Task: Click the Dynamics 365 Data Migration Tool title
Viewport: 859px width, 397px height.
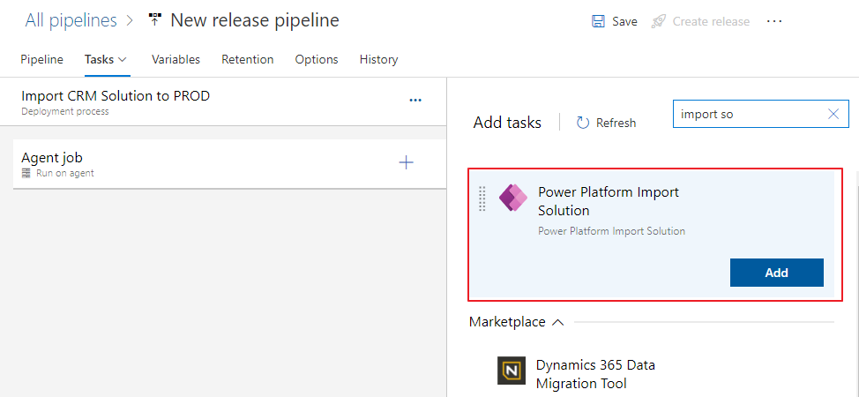Action: 595,374
